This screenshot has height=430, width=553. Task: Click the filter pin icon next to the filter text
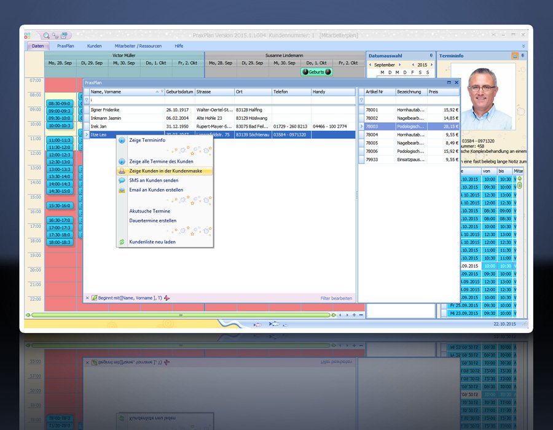[x=167, y=298]
